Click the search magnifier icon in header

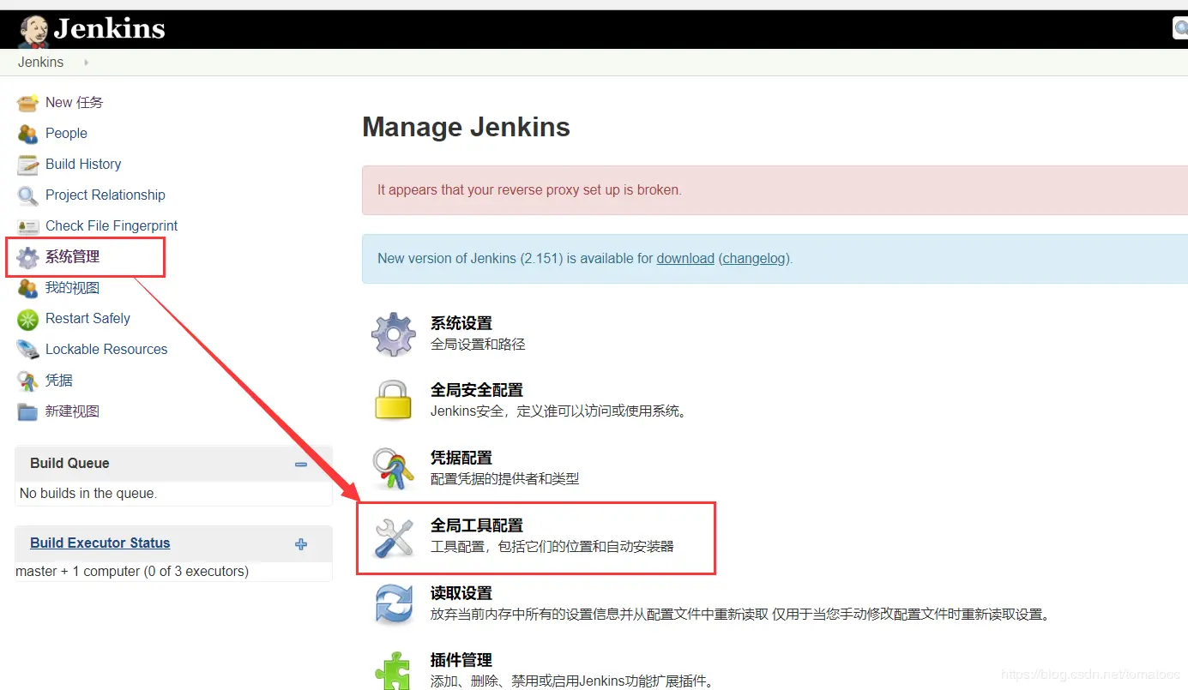(x=1181, y=28)
